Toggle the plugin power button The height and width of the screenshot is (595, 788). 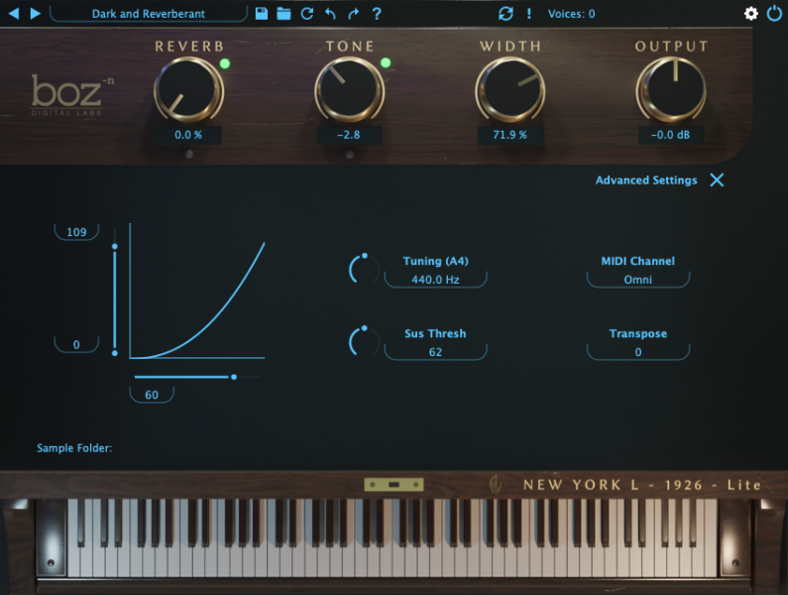point(774,14)
